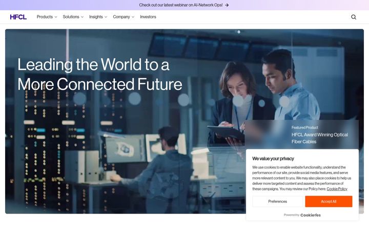Open the Cookie Policy link
369x231 pixels.
click(x=337, y=189)
